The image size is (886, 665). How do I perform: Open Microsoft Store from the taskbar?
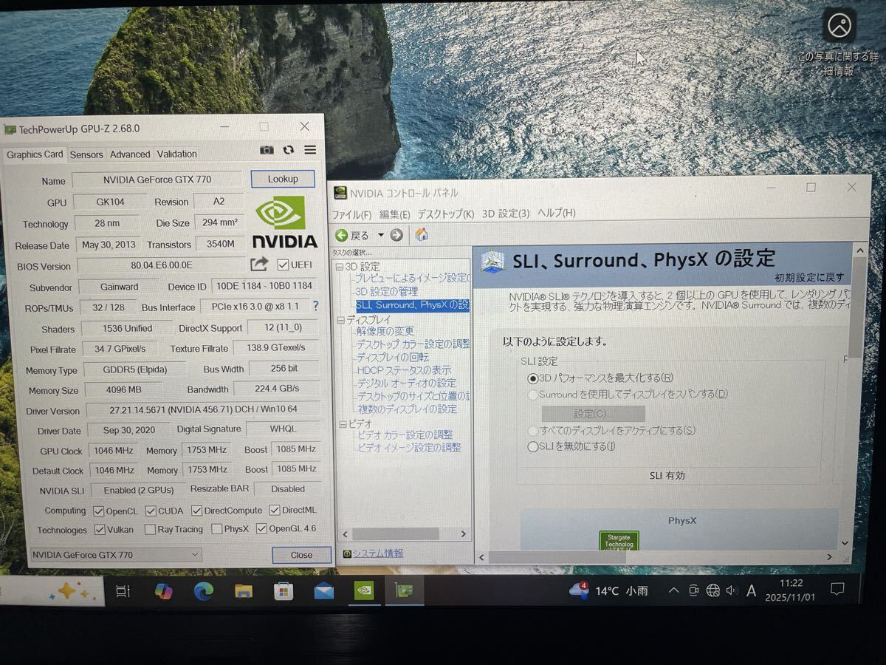pos(284,591)
